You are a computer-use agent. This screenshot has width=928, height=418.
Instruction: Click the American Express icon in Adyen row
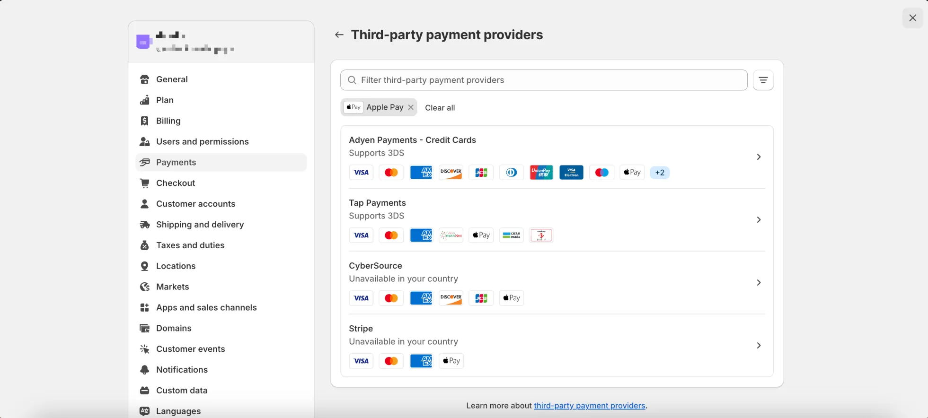click(x=421, y=173)
